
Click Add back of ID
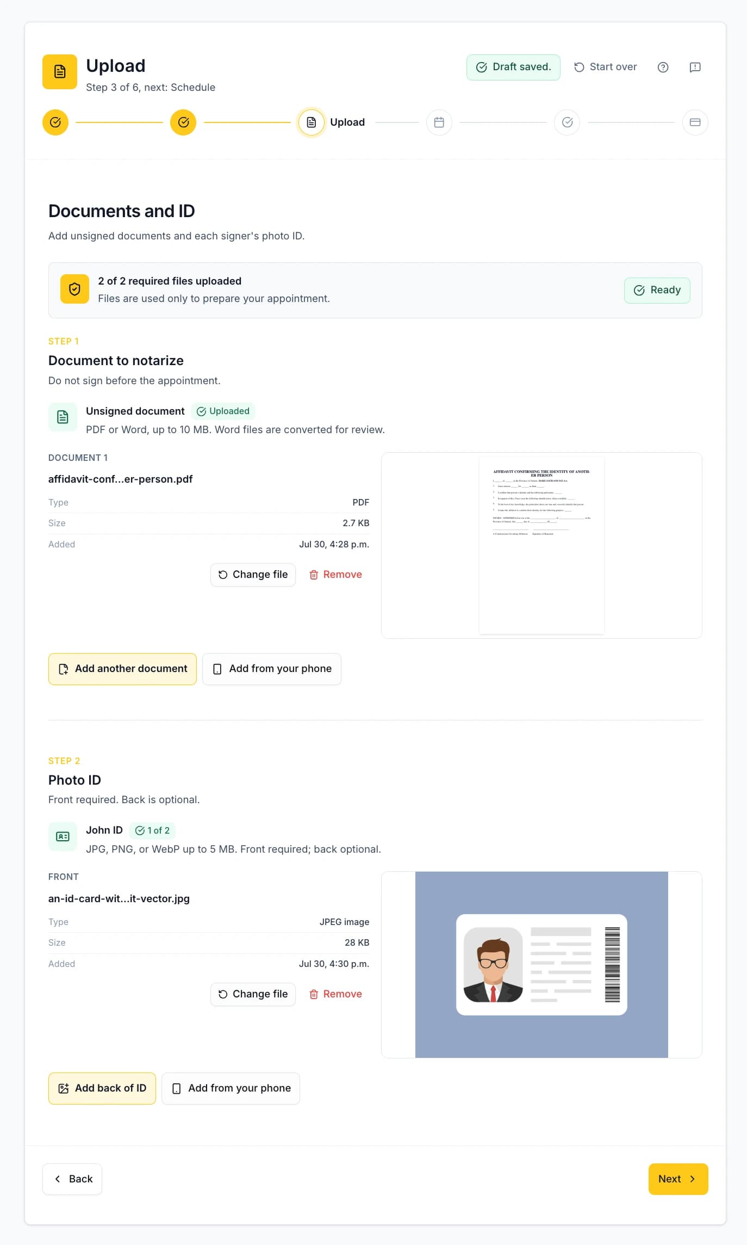point(102,1088)
